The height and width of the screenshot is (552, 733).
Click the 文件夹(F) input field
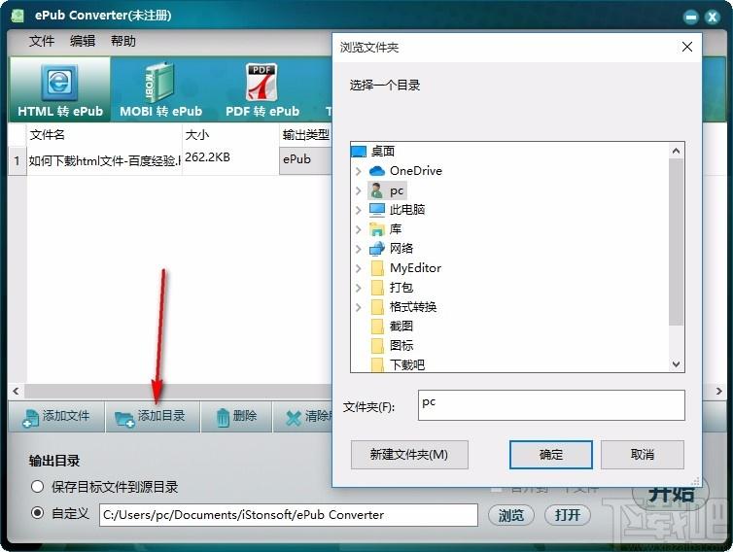coord(551,405)
